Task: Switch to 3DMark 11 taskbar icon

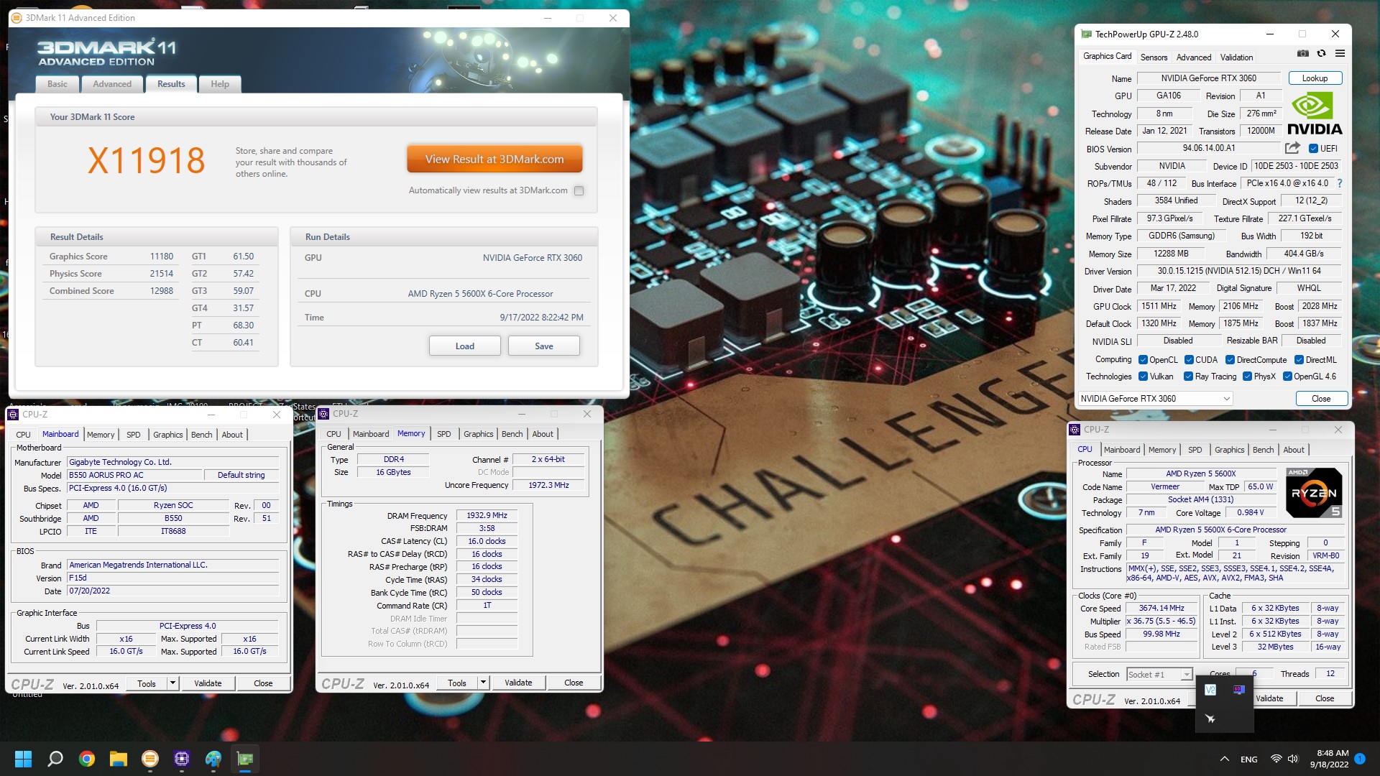Action: [150, 759]
